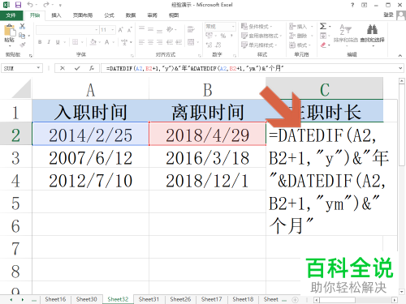Click Format cells (格式) button
This screenshot has height=304, width=406.
300,45
